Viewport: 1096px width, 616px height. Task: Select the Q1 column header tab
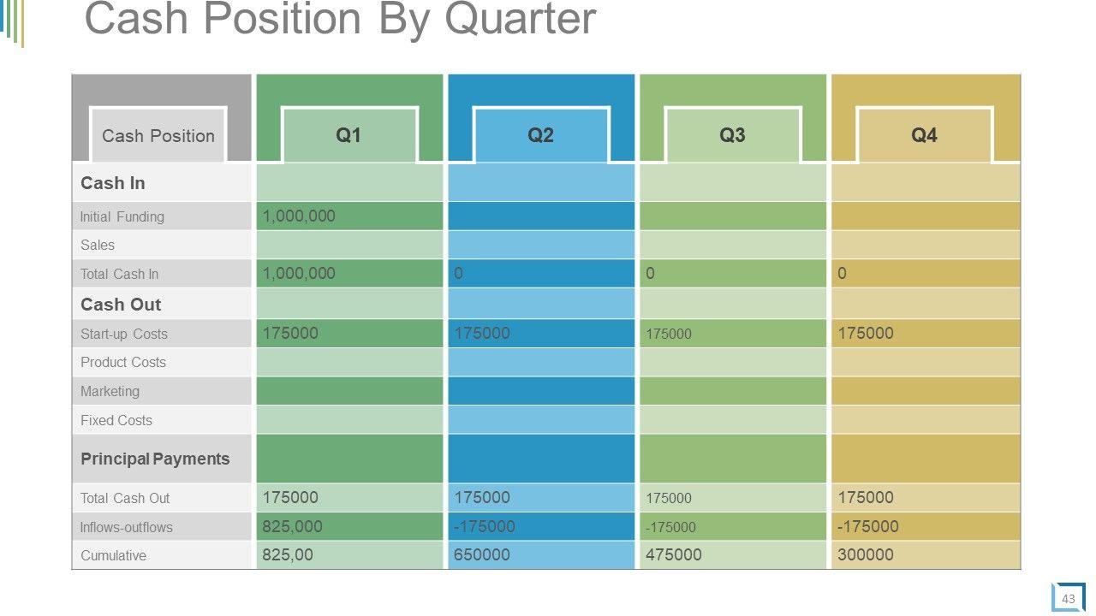pos(348,135)
